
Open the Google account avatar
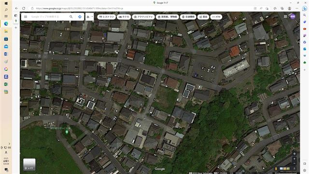293,16
